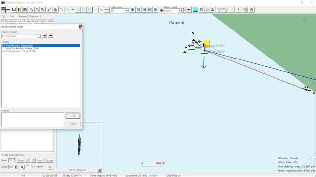Click the clock timer toolbar icon
Image resolution: width=316 pixels, height=177 pixels.
pyautogui.click(x=201, y=10)
